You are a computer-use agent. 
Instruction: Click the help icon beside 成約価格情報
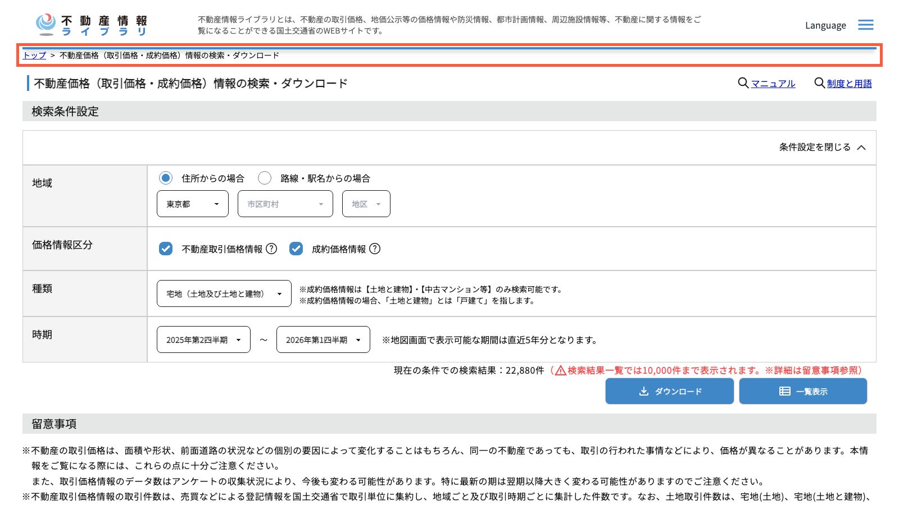coord(375,249)
